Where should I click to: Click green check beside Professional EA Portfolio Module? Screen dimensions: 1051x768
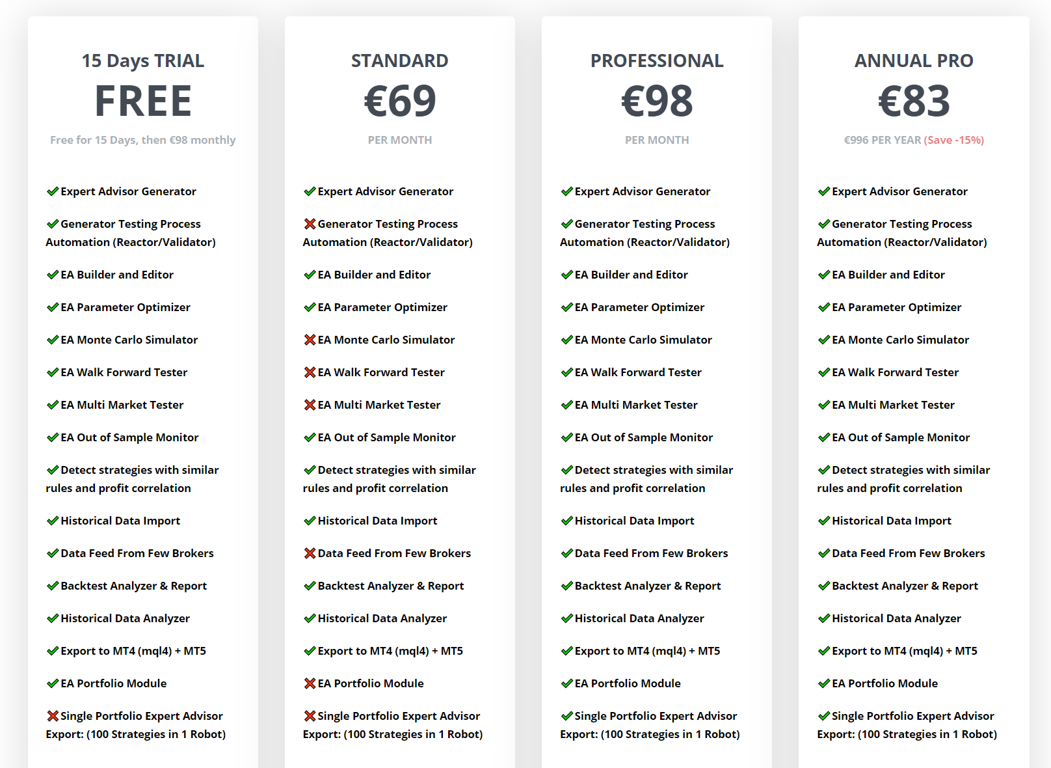click(x=566, y=683)
